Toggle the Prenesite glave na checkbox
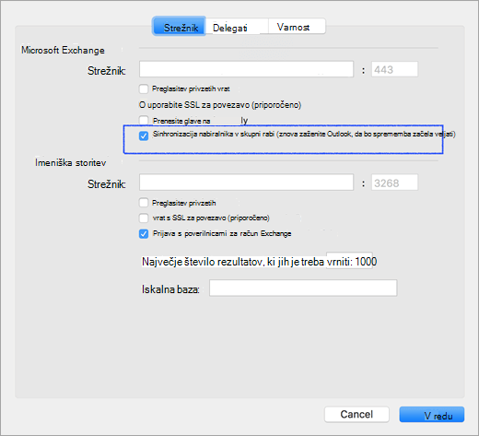 coord(144,121)
